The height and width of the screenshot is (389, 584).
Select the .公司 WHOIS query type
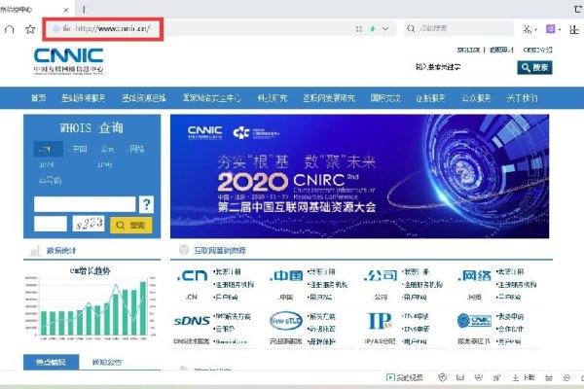[107, 149]
